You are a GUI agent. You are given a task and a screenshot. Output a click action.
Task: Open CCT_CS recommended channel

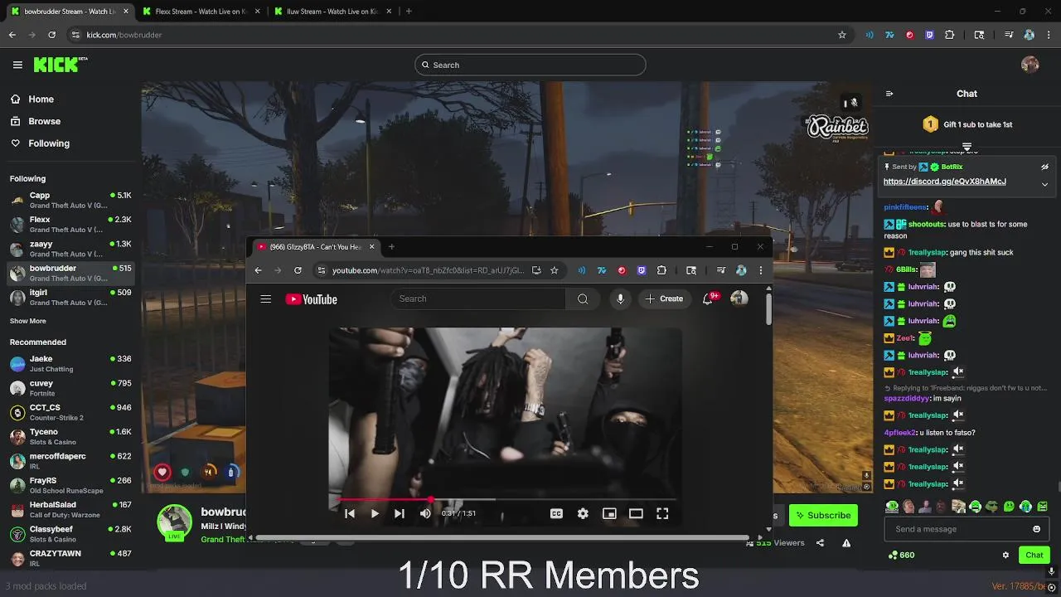(70, 412)
